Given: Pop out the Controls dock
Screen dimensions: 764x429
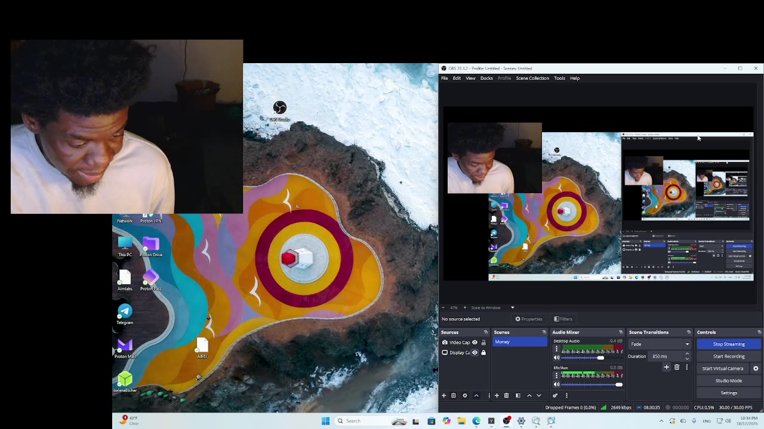Looking at the screenshot, I should pyautogui.click(x=759, y=332).
